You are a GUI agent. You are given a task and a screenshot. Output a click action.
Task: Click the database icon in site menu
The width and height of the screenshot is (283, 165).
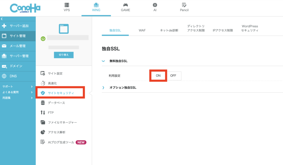pos(43,103)
